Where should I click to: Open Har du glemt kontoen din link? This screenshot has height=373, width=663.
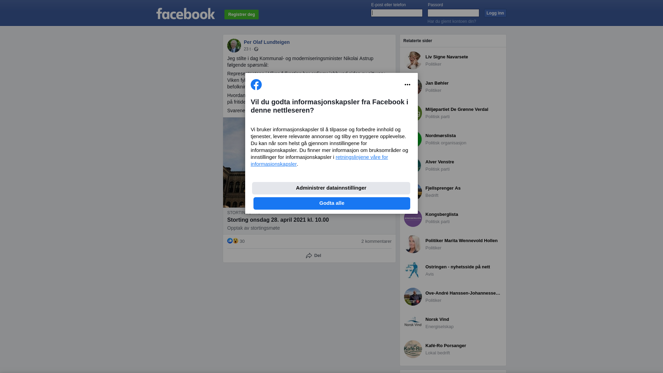pyautogui.click(x=452, y=21)
